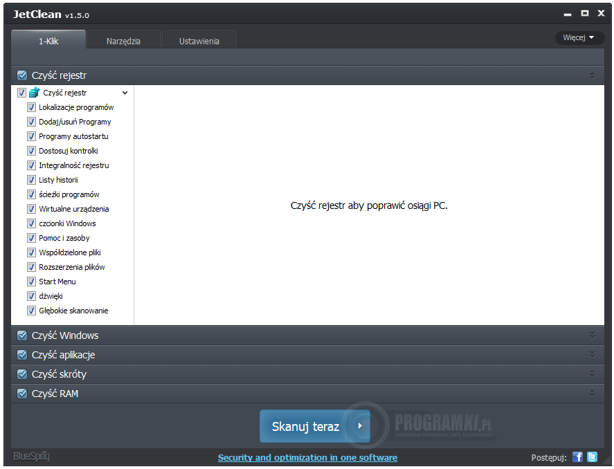614x469 pixels.
Task: Maximize the JetClean window
Action: [x=585, y=13]
